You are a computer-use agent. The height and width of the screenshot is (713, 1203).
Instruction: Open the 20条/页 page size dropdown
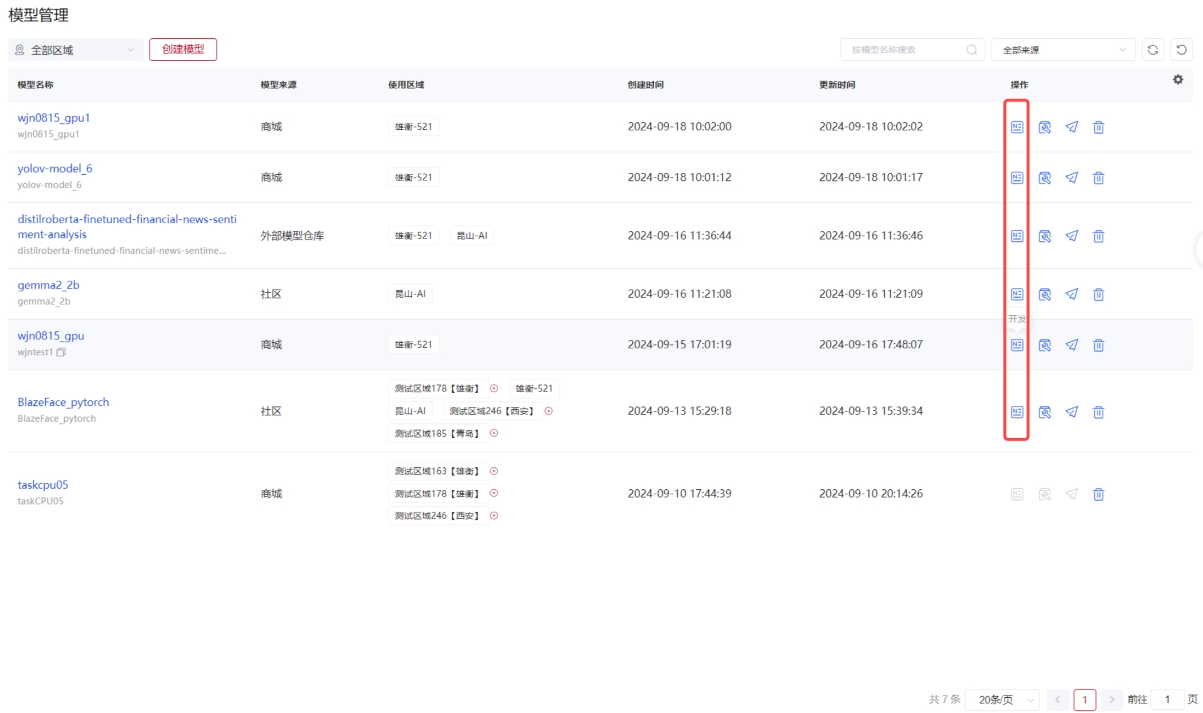(1002, 699)
